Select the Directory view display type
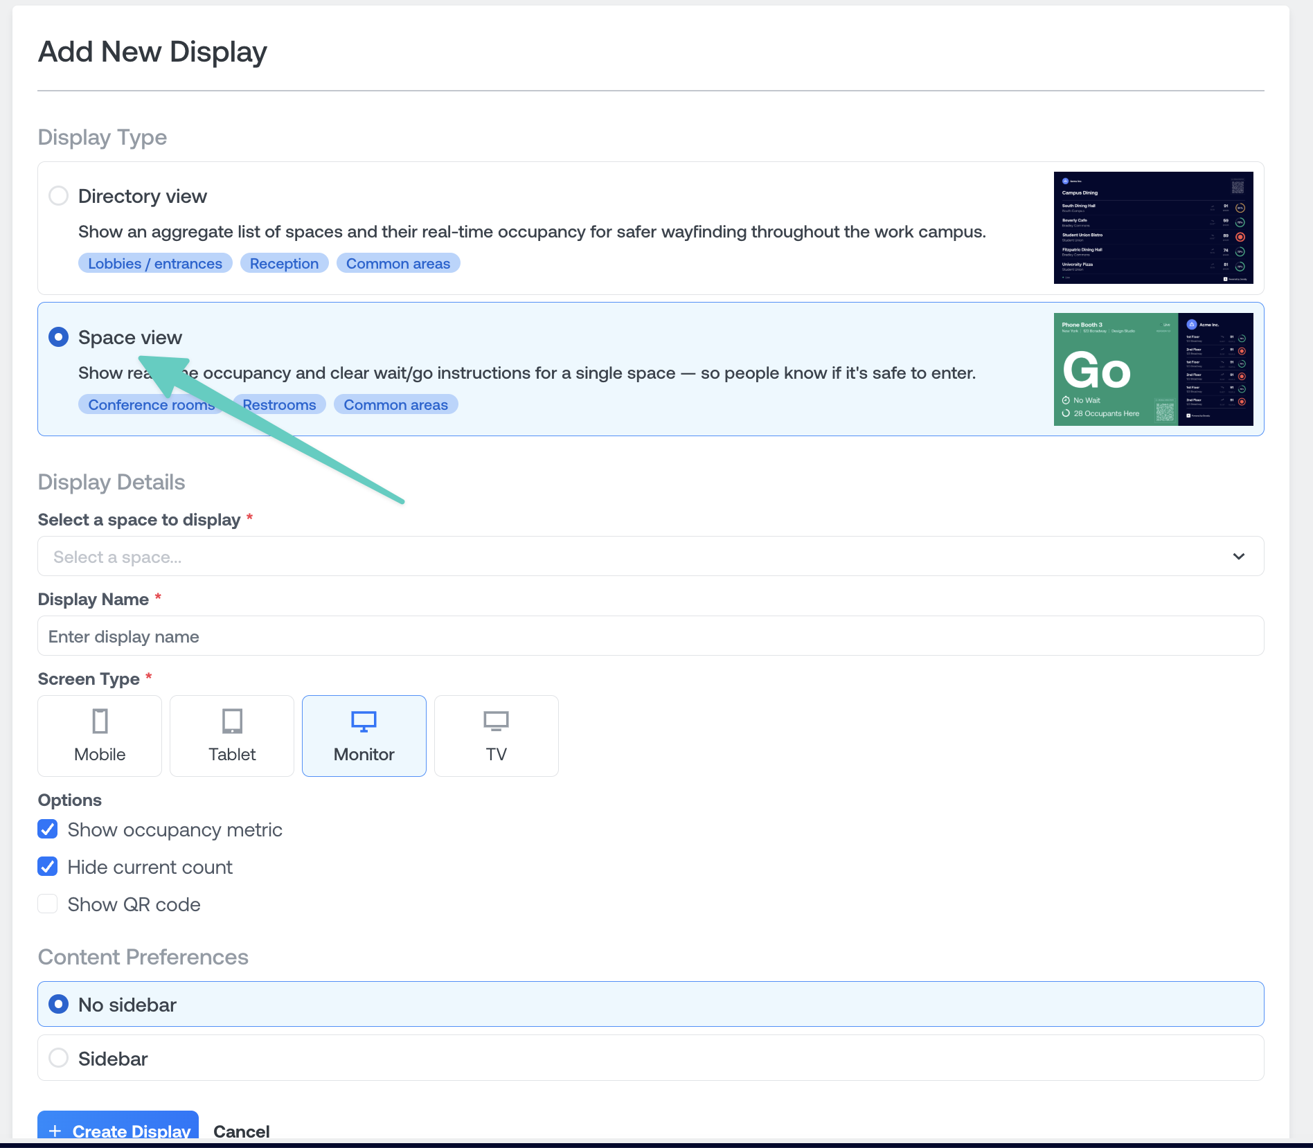The height and width of the screenshot is (1148, 1313). tap(59, 196)
